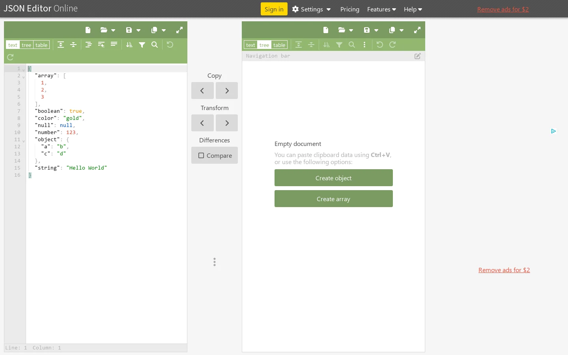The height and width of the screenshot is (355, 568).
Task: Switch left panel to tree mode
Action: [x=26, y=45]
